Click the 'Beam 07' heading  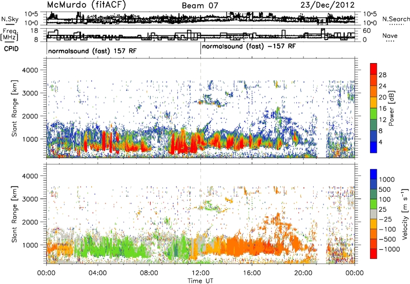coord(200,6)
